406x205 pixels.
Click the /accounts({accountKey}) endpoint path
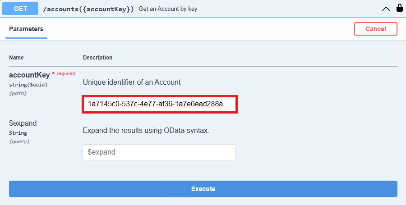[88, 9]
